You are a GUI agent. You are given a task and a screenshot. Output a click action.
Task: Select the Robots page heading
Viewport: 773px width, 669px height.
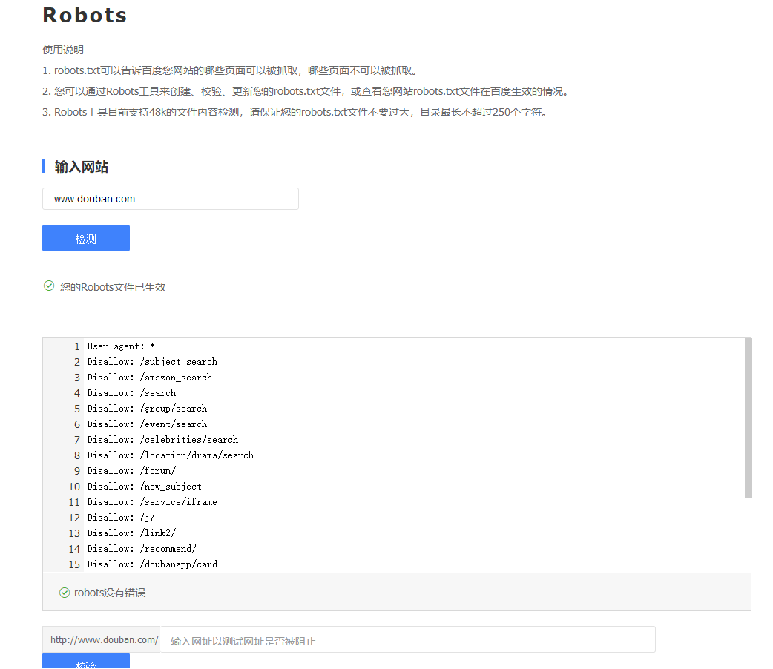pos(84,15)
